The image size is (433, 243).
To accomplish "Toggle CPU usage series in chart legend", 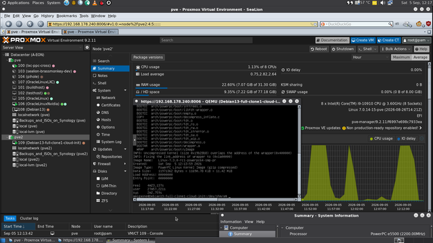I will coord(381,138).
